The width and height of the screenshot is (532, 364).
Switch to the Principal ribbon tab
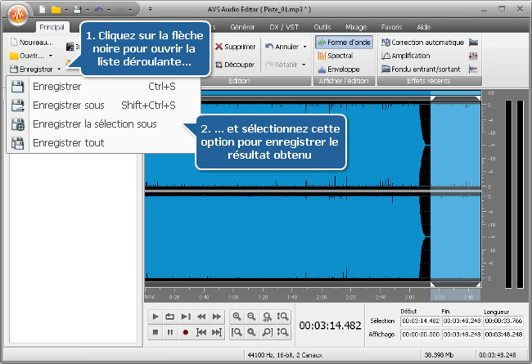(52, 27)
